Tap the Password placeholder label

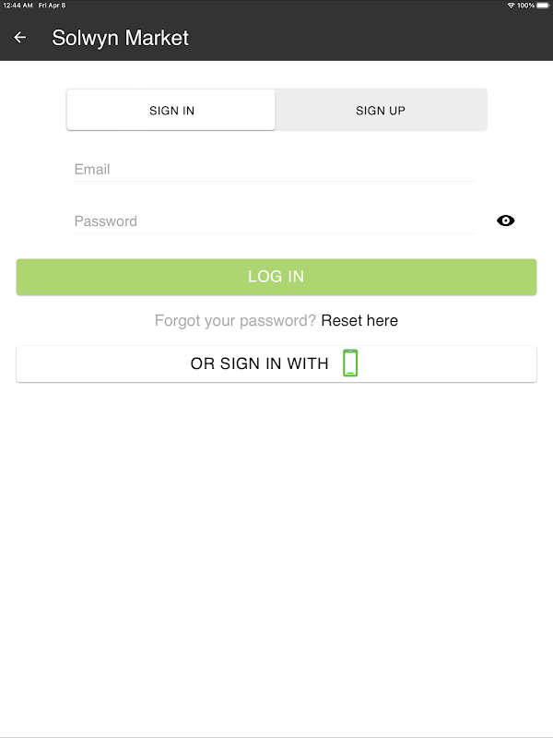(105, 221)
